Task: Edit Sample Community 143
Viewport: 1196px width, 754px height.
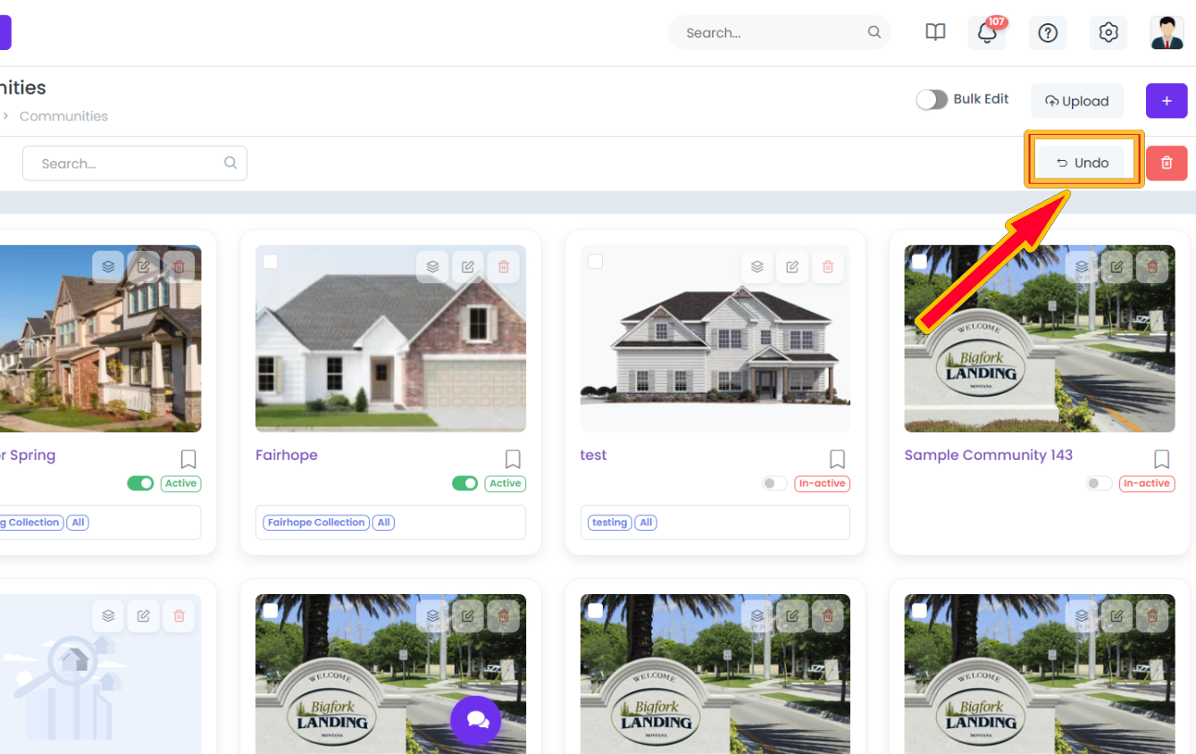Action: pos(1117,266)
